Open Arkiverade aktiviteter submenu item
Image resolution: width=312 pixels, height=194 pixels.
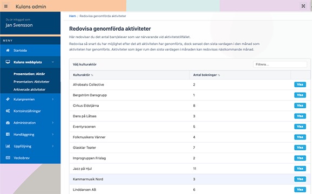coord(30,89)
